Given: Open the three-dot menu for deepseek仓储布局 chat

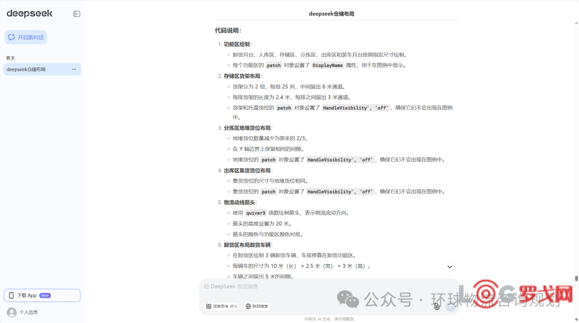Looking at the screenshot, I should point(74,69).
